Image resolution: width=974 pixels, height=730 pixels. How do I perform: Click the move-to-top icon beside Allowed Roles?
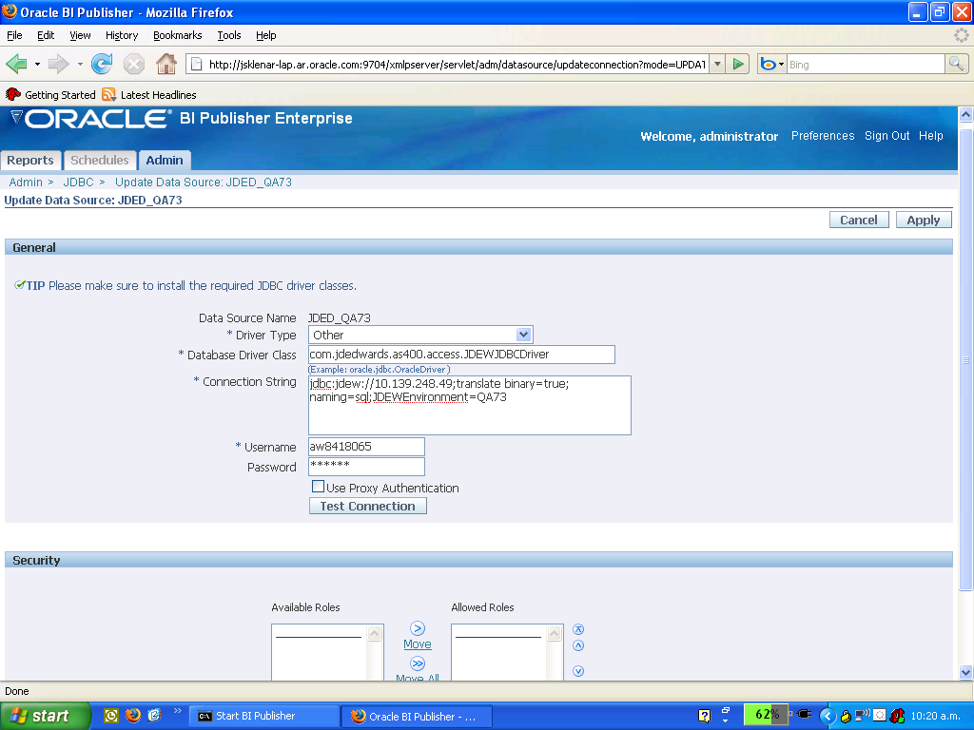click(578, 629)
